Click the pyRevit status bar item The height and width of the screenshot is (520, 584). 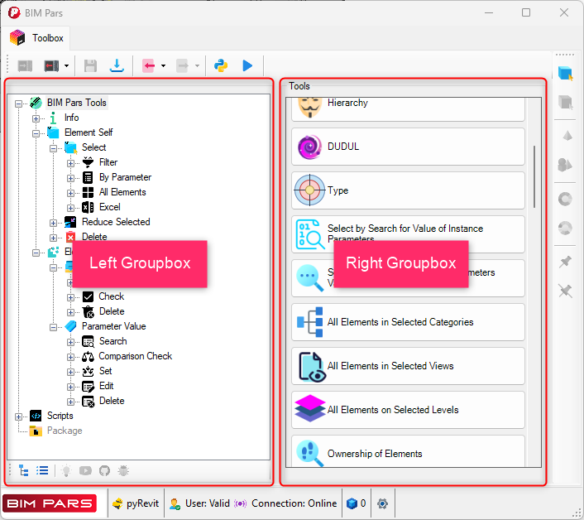(136, 503)
